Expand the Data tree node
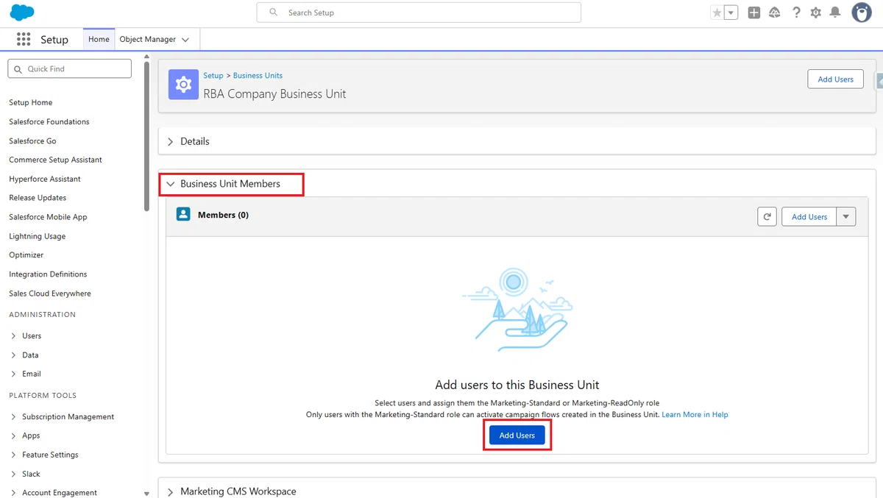The width and height of the screenshot is (883, 498). (x=14, y=355)
